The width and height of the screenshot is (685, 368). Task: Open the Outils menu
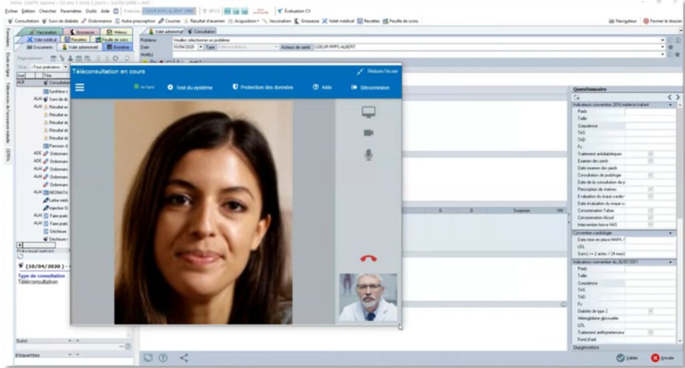(91, 11)
